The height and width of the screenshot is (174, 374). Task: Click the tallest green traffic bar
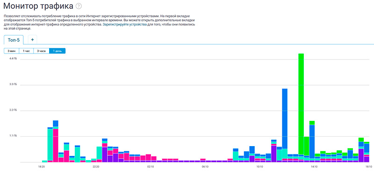click(x=301, y=104)
